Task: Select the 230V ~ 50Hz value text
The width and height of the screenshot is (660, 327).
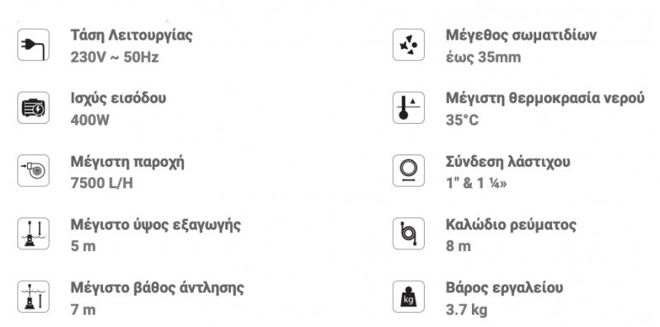Action: coord(115,57)
